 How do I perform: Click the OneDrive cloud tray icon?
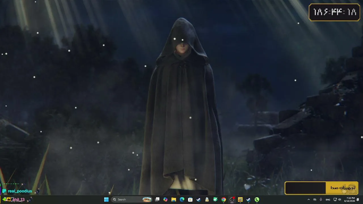pyautogui.click(x=315, y=199)
